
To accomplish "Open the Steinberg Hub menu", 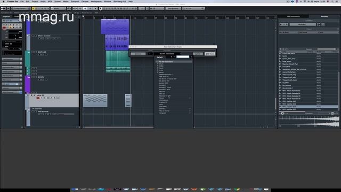I will point(119,1).
